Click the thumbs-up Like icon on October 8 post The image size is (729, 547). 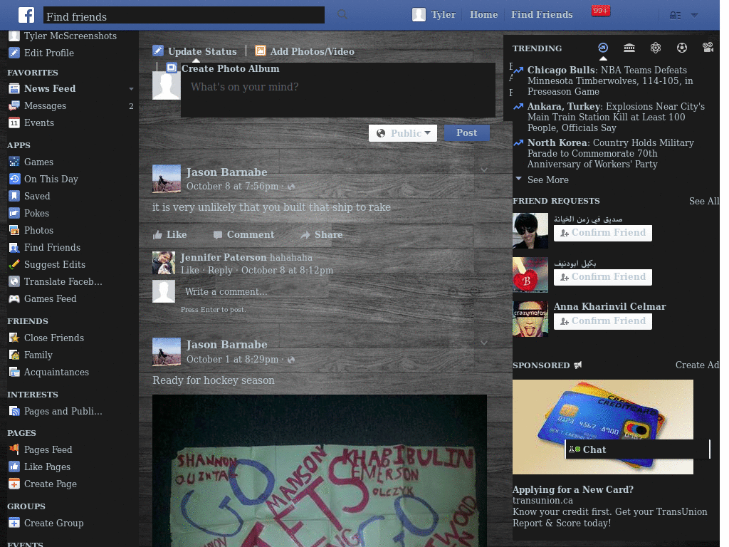click(157, 235)
